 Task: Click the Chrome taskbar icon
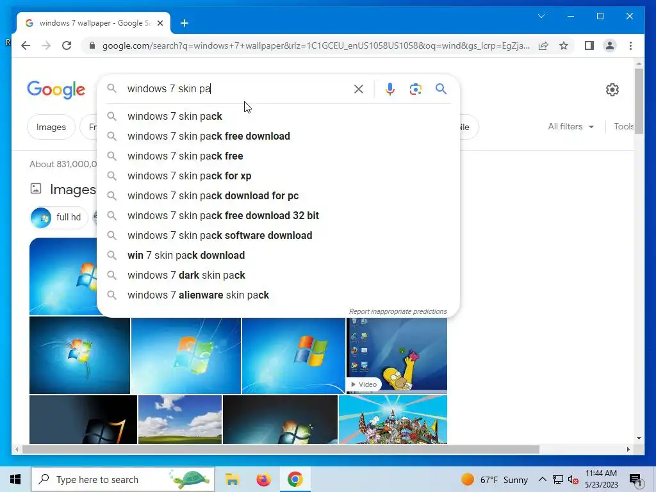point(295,479)
